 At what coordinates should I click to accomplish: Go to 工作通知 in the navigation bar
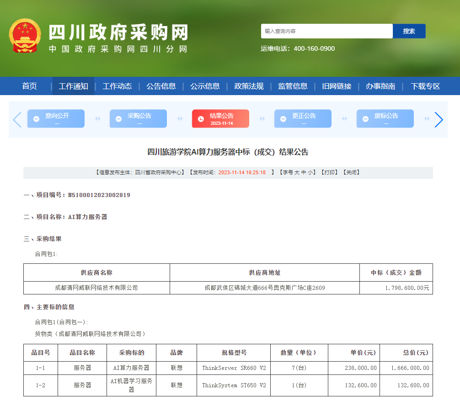click(x=73, y=86)
